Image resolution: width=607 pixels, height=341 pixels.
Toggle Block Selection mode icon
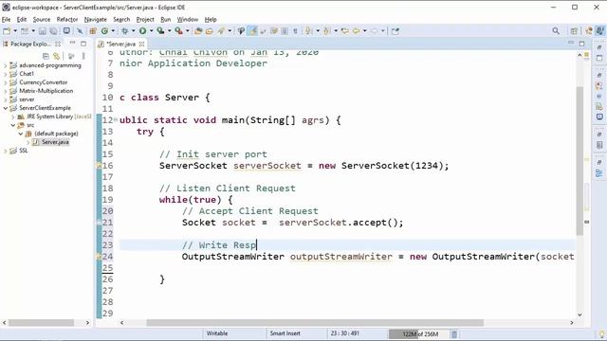pos(285,31)
